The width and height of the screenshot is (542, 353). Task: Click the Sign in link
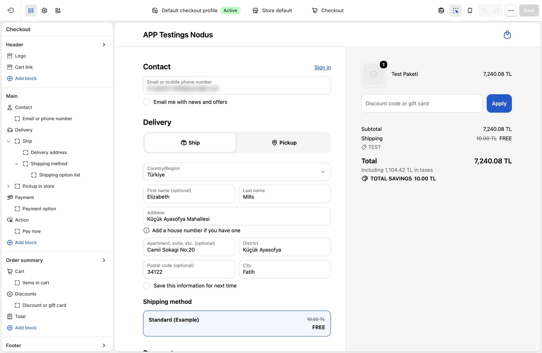pos(322,68)
